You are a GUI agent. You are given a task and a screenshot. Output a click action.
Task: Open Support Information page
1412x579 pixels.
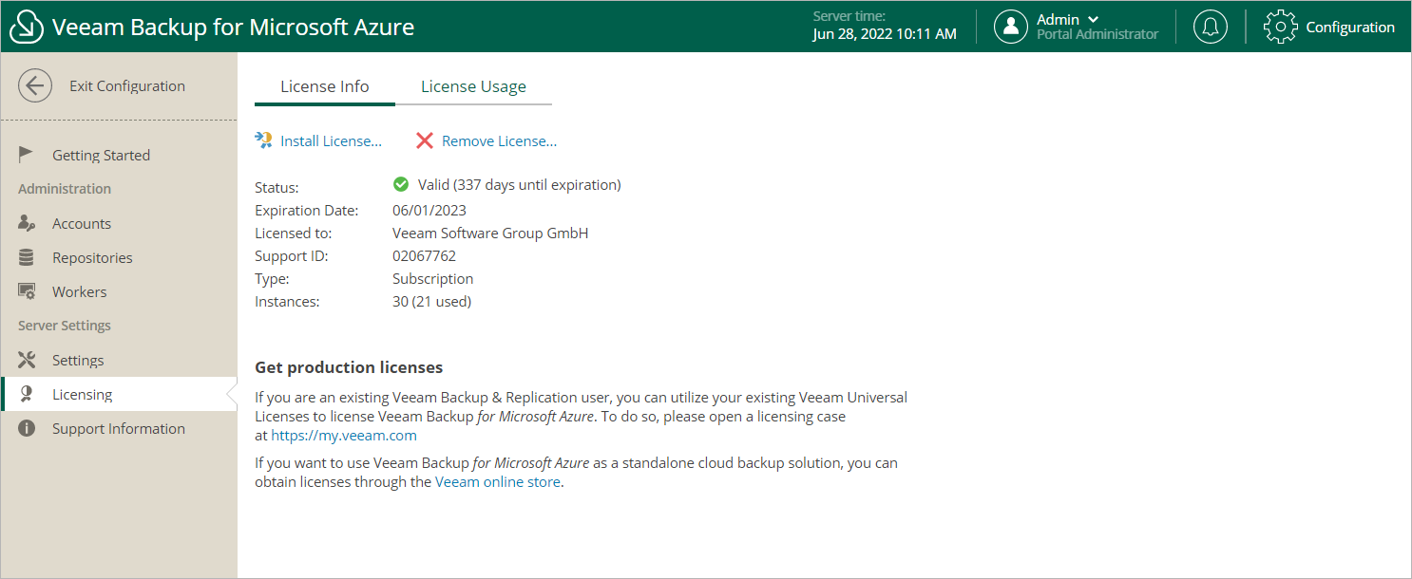(x=119, y=428)
